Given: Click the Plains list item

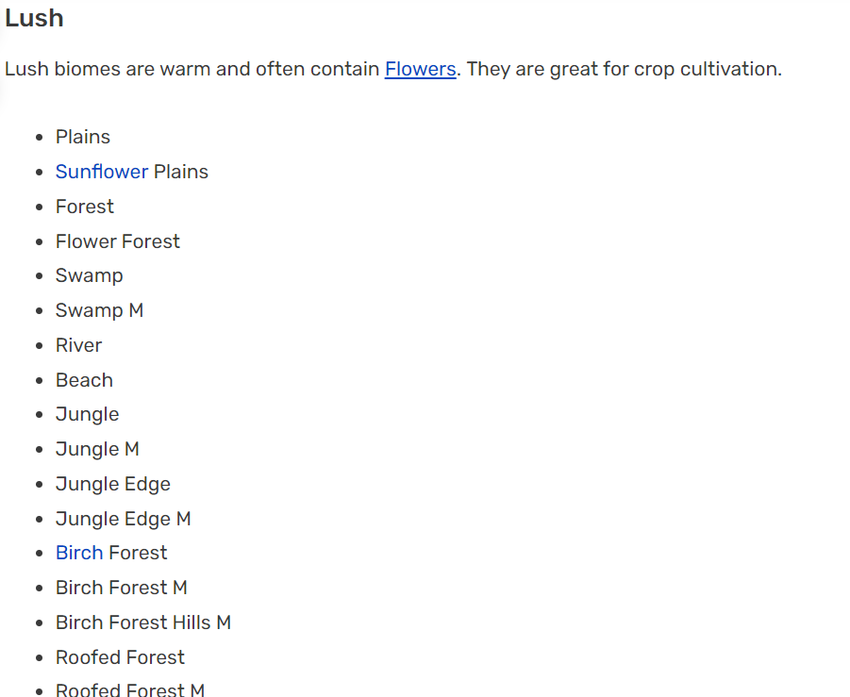Looking at the screenshot, I should [x=83, y=137].
